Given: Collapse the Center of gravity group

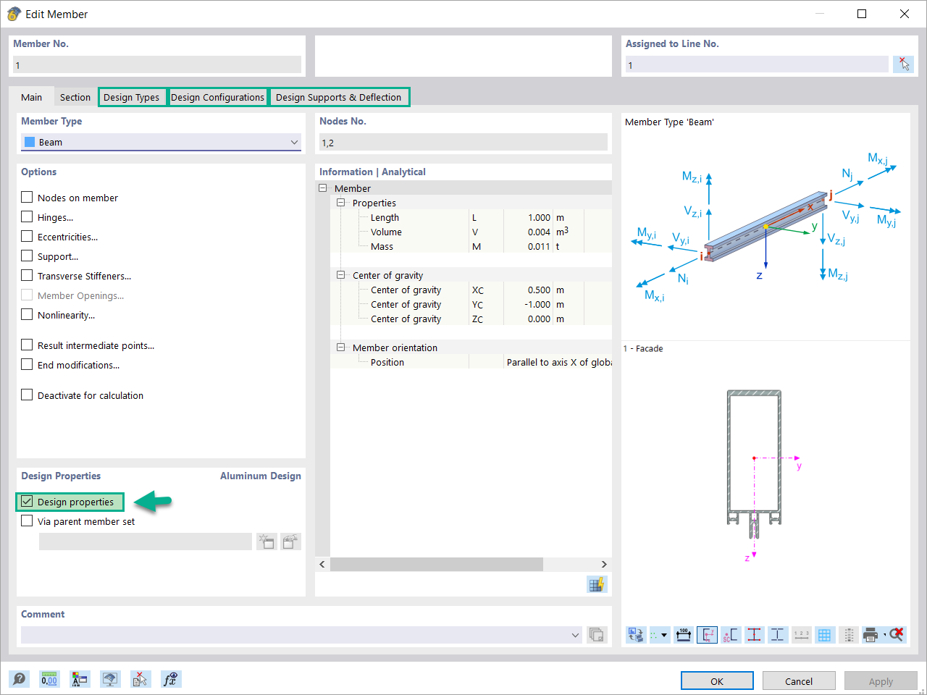Looking at the screenshot, I should (340, 275).
